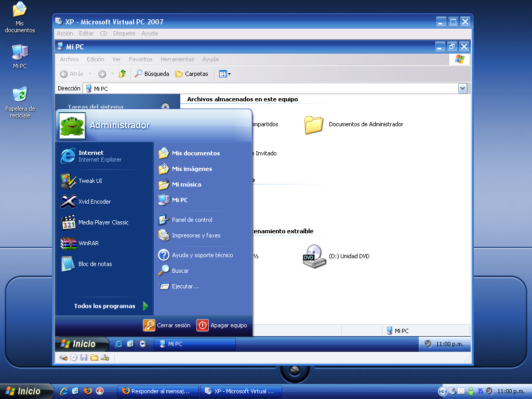532x399 pixels.
Task: Open Favoritos menu in Mi PC
Action: [x=140, y=59]
